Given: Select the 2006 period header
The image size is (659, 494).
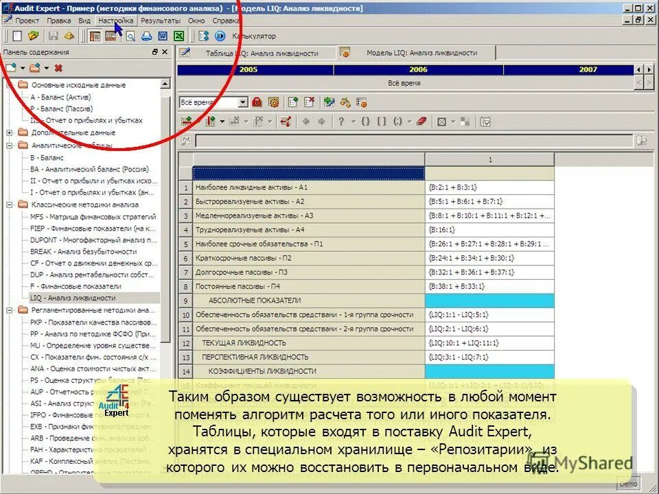Looking at the screenshot, I should pyautogui.click(x=419, y=70).
